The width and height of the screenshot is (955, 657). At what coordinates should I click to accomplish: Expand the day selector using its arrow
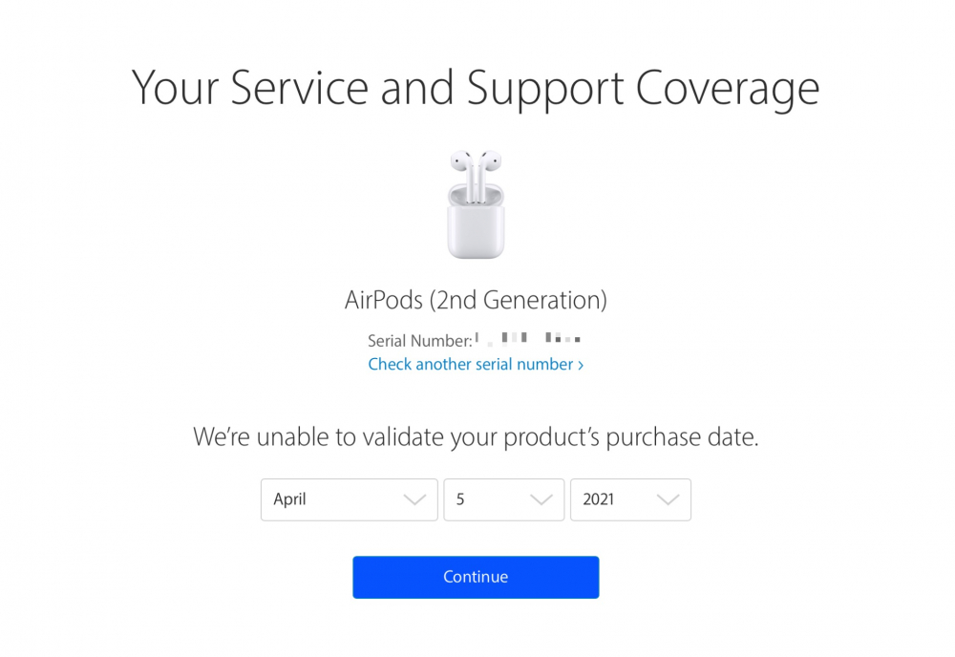pyautogui.click(x=542, y=499)
